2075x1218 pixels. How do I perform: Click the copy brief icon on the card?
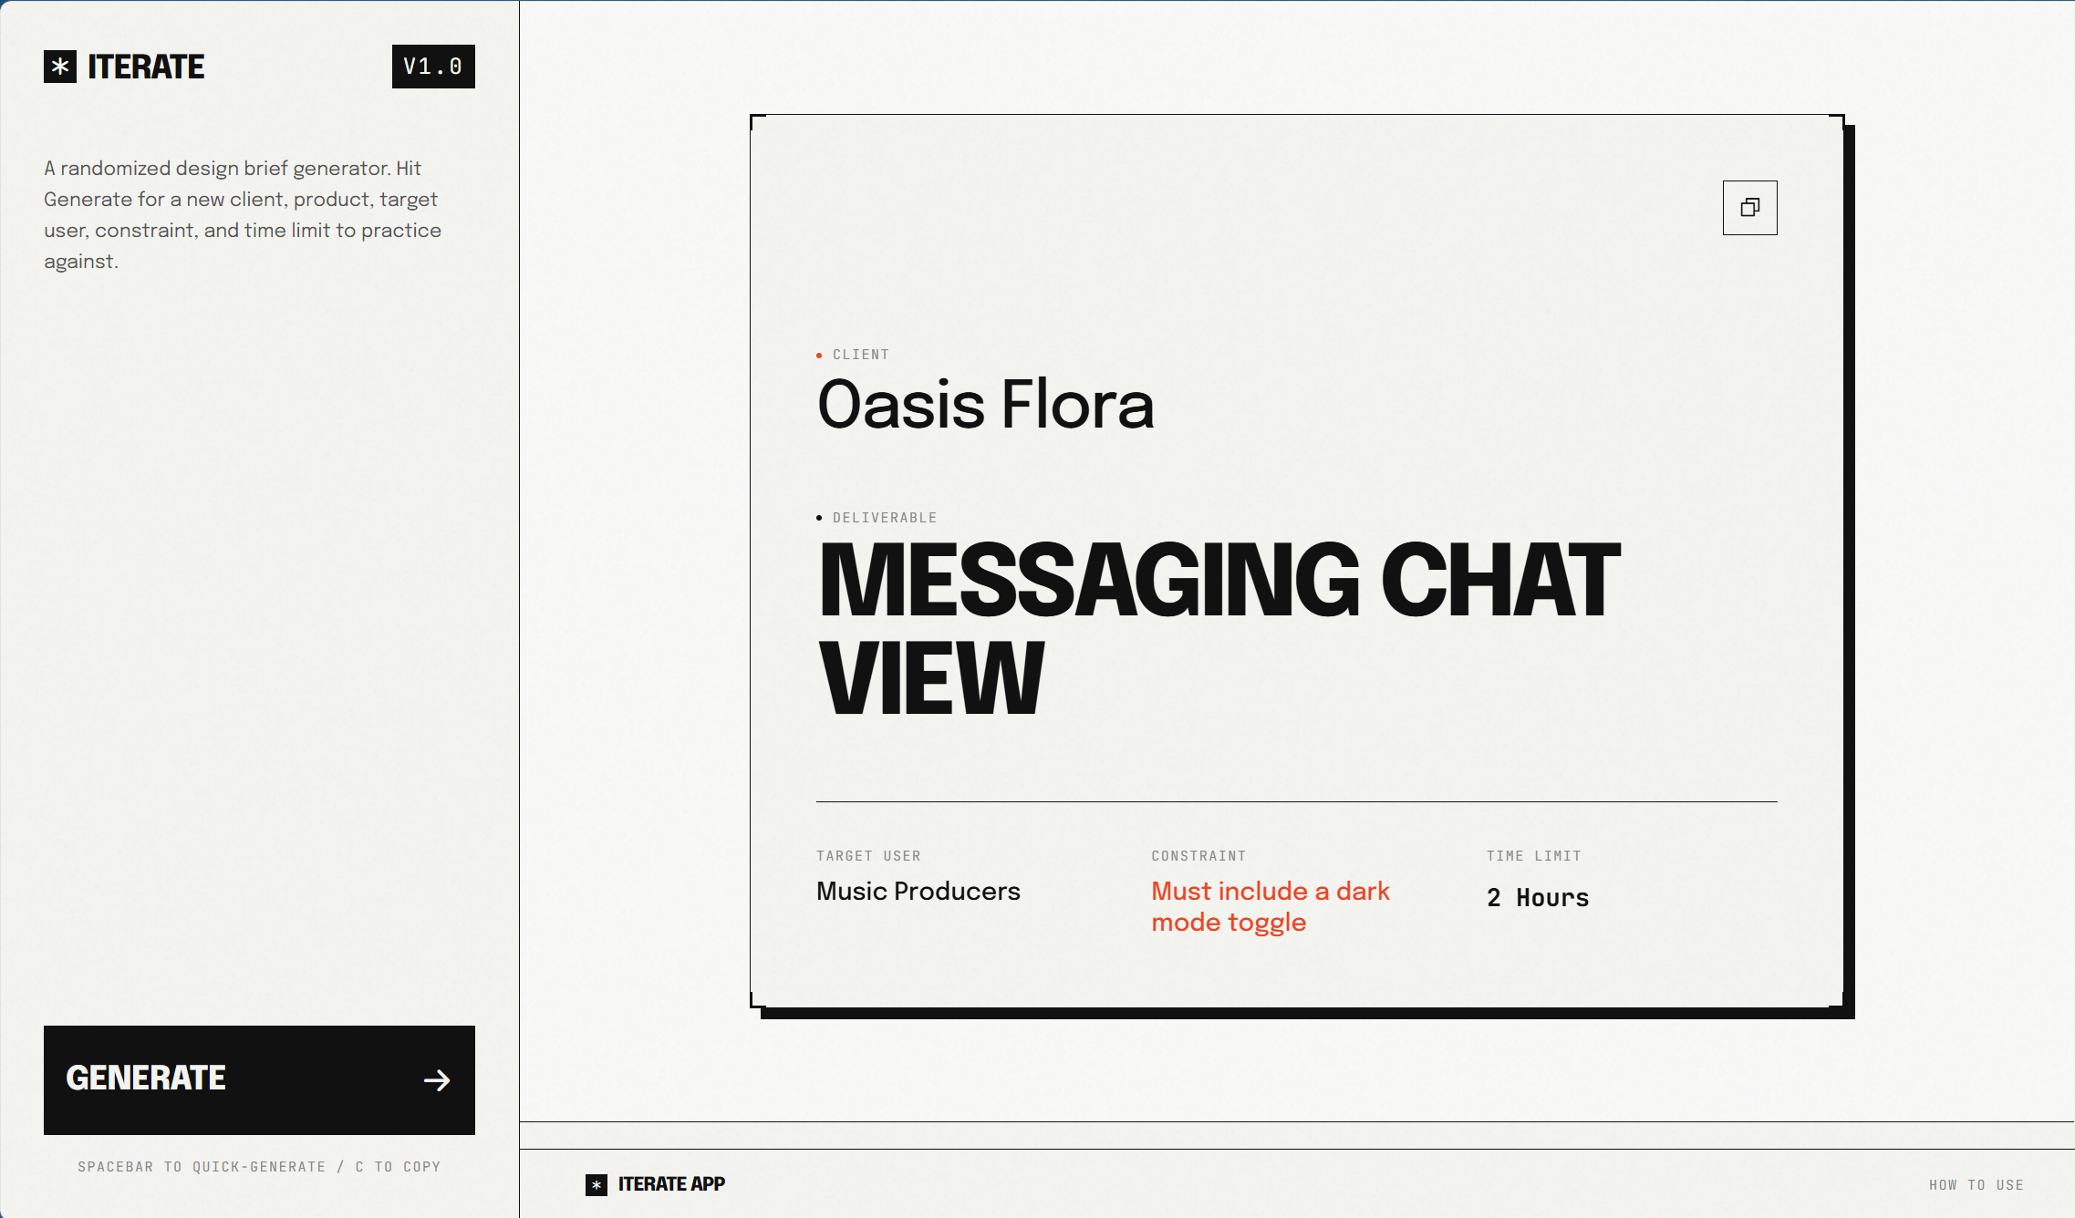[1749, 208]
